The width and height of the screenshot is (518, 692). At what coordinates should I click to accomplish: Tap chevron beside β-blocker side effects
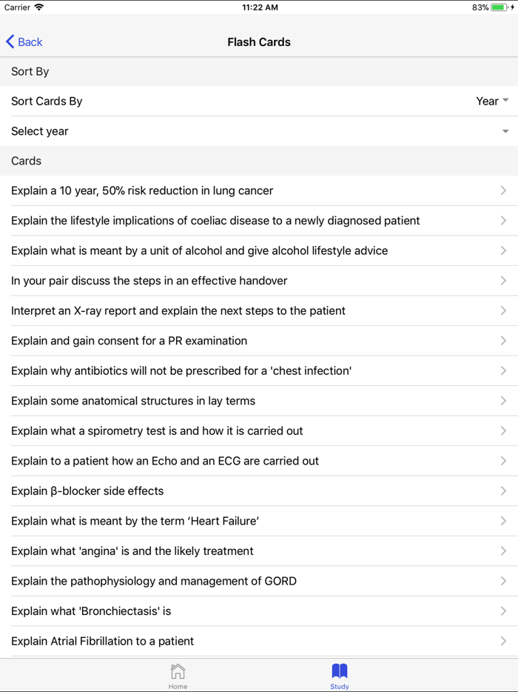(503, 490)
